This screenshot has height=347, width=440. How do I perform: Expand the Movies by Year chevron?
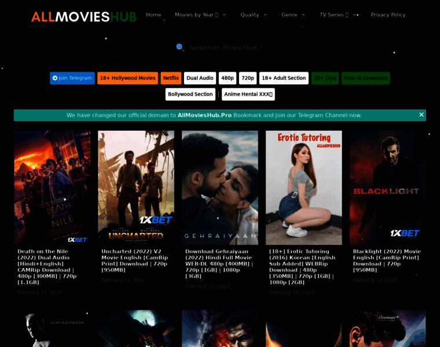tap(224, 14)
